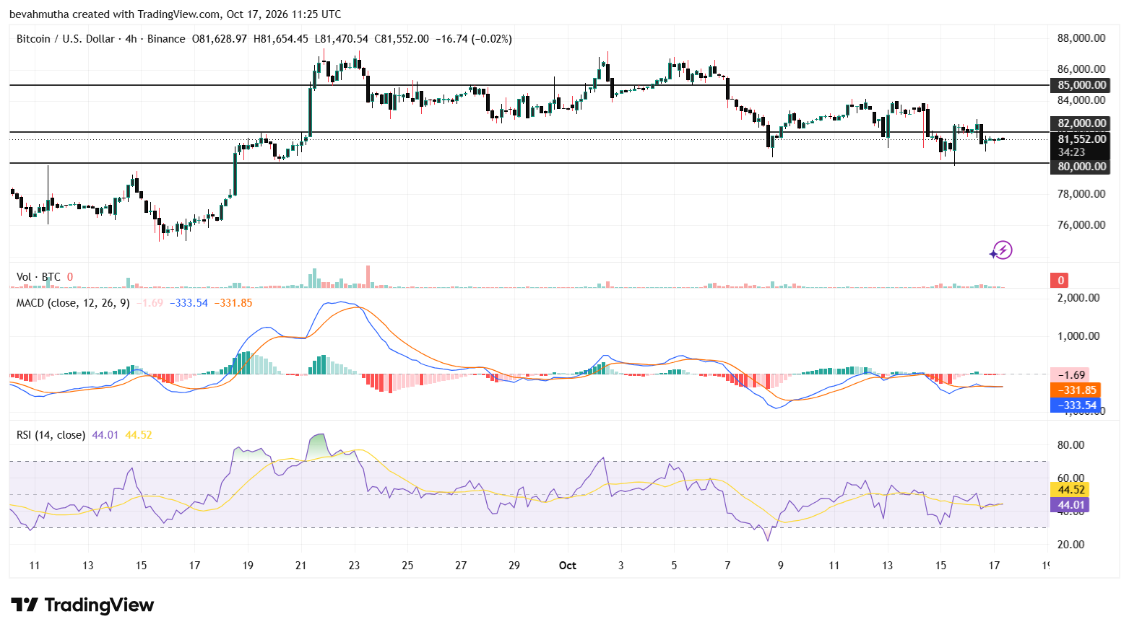Click the 80.00 label on the RSI scale
This screenshot has width=1129, height=632.
click(x=1070, y=445)
